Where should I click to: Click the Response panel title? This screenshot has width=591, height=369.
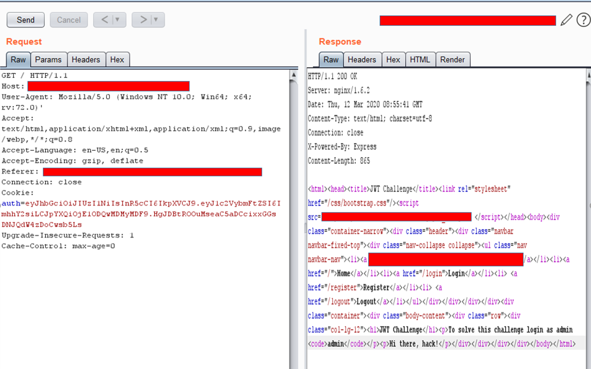click(x=340, y=42)
